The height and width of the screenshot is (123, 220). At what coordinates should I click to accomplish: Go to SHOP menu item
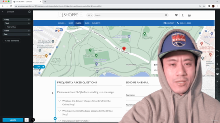[x=71, y=23]
